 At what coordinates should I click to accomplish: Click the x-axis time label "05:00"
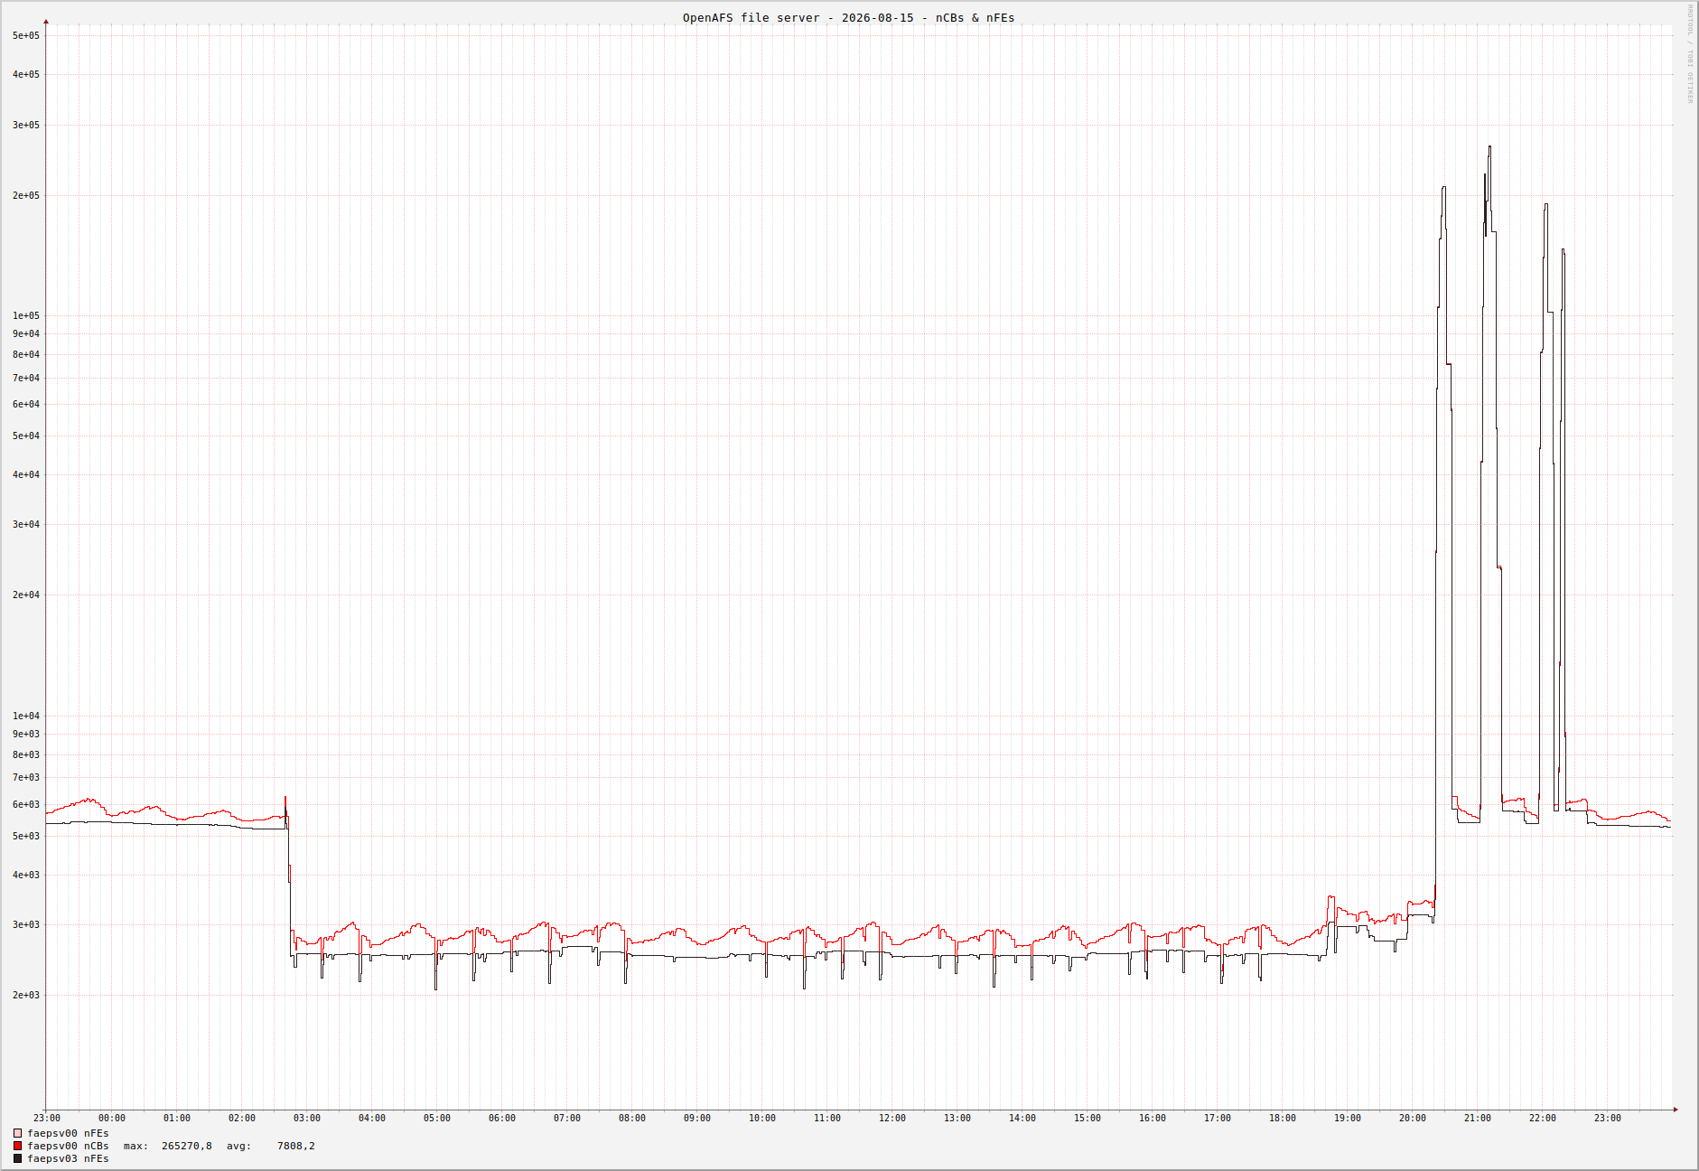click(x=437, y=1118)
